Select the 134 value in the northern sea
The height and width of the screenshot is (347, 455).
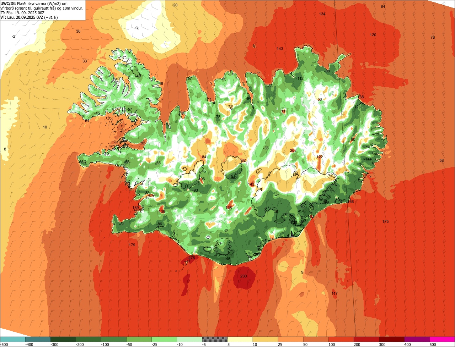point(322,14)
